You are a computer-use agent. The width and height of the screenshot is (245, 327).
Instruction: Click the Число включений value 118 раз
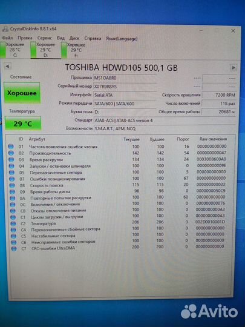(x=219, y=104)
